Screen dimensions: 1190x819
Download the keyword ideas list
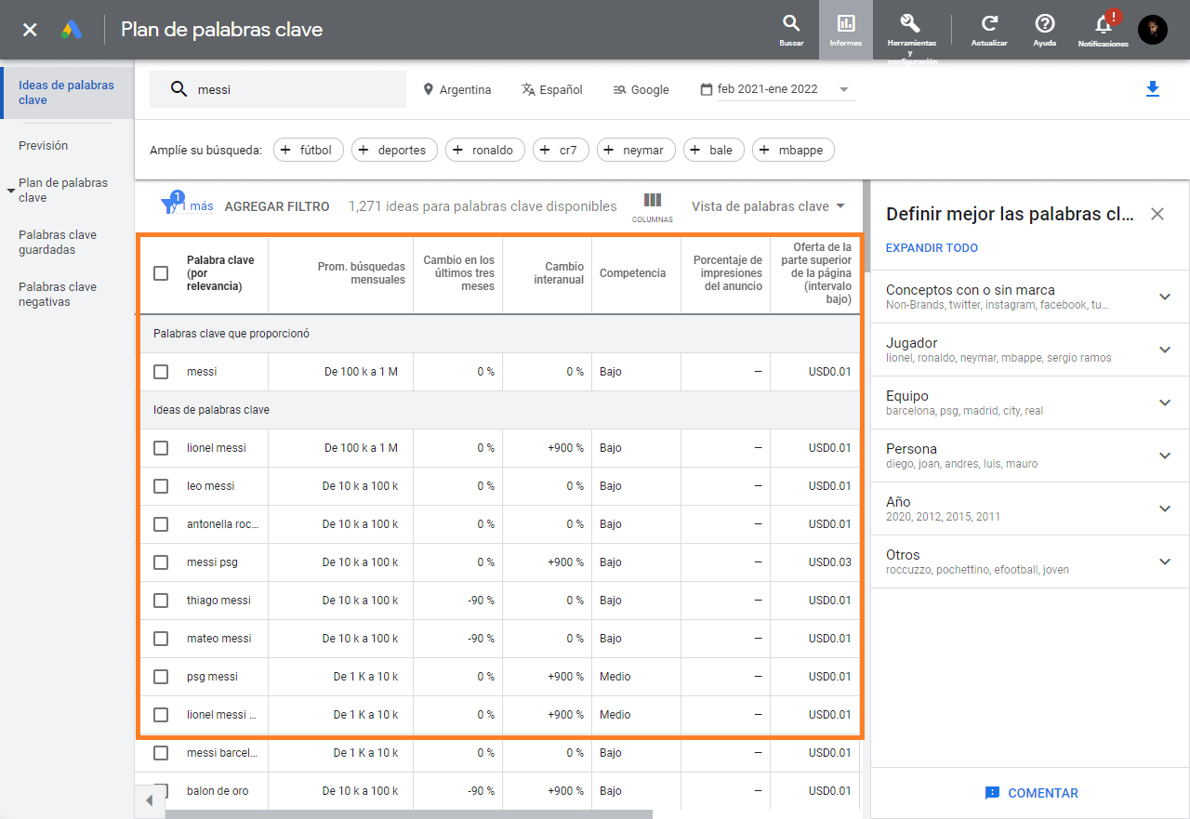(x=1153, y=88)
